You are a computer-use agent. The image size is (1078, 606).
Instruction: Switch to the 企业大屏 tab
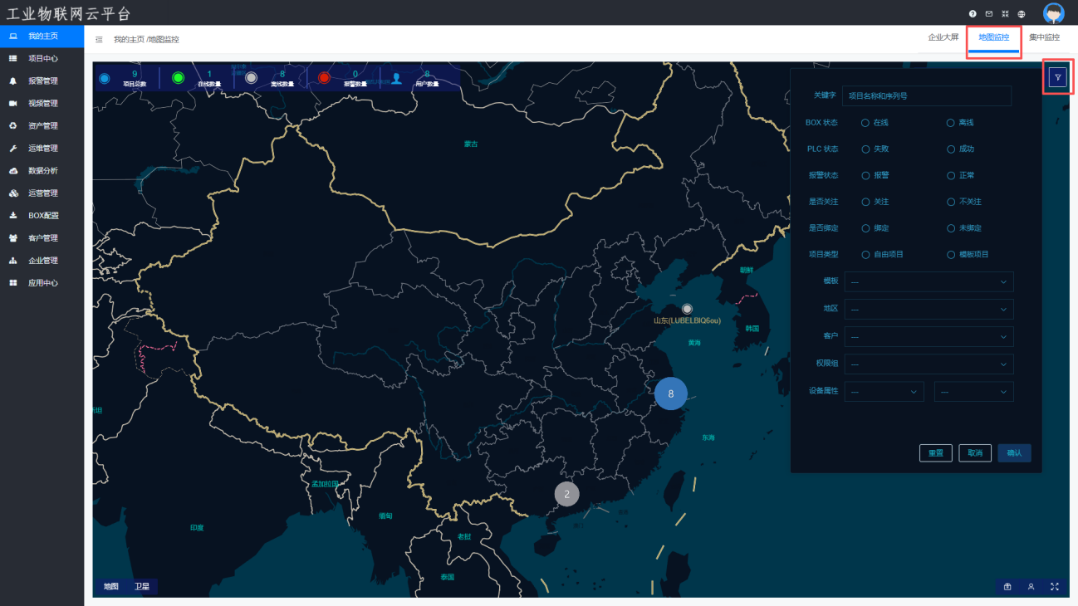943,37
